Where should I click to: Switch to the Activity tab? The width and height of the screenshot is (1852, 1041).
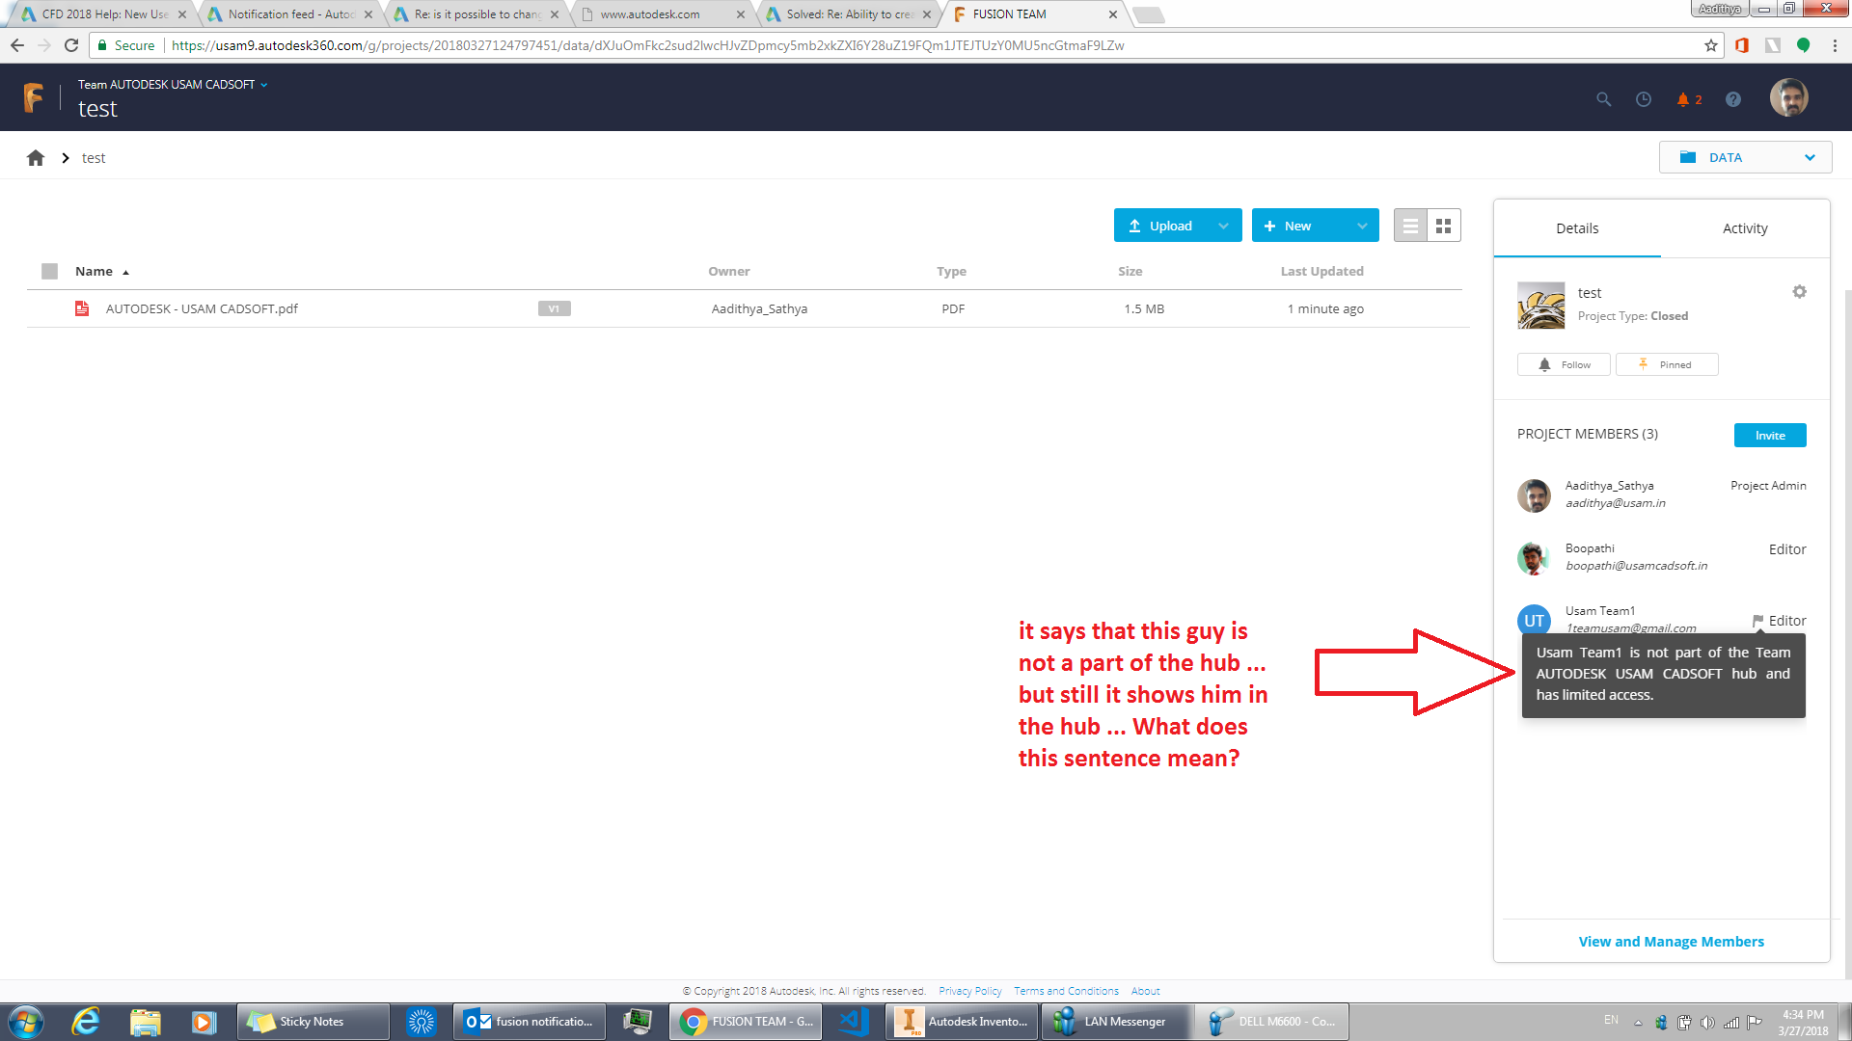[x=1745, y=228]
